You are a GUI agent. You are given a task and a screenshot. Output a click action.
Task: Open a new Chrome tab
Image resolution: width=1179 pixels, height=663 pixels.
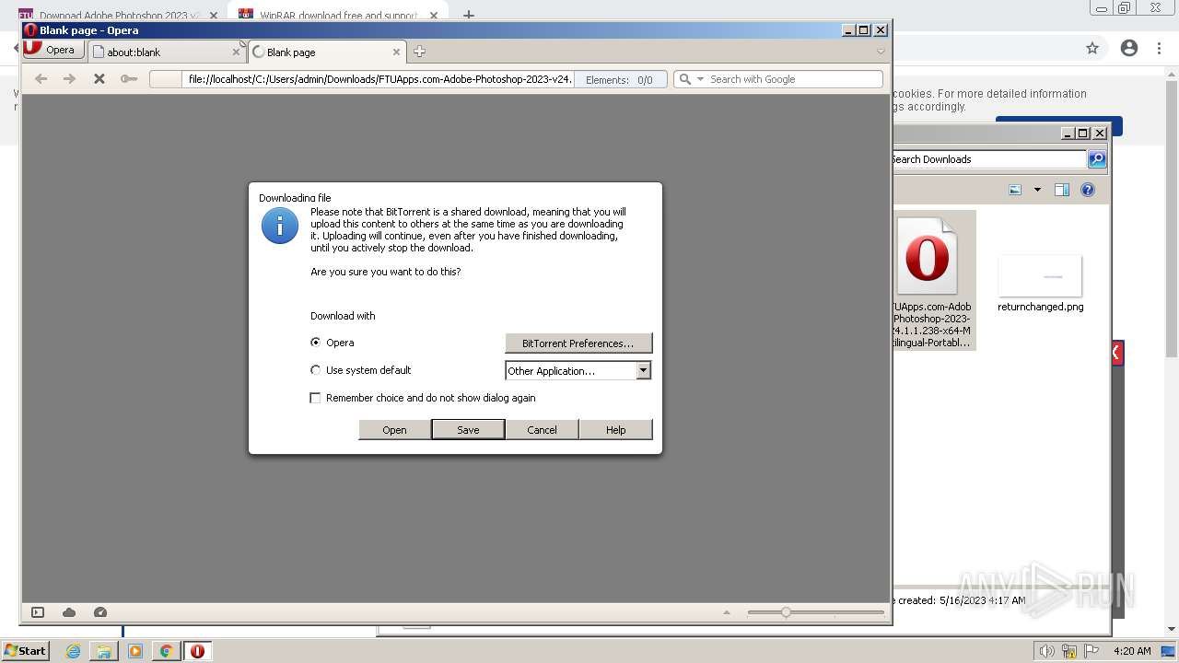469,16
